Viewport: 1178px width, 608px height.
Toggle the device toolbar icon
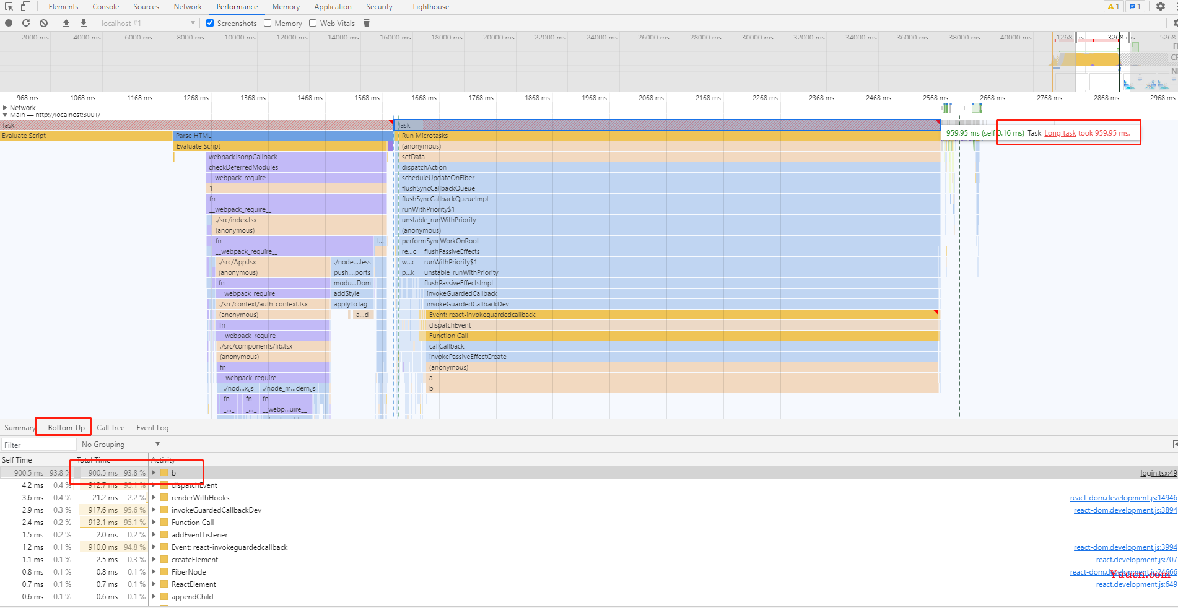(25, 7)
